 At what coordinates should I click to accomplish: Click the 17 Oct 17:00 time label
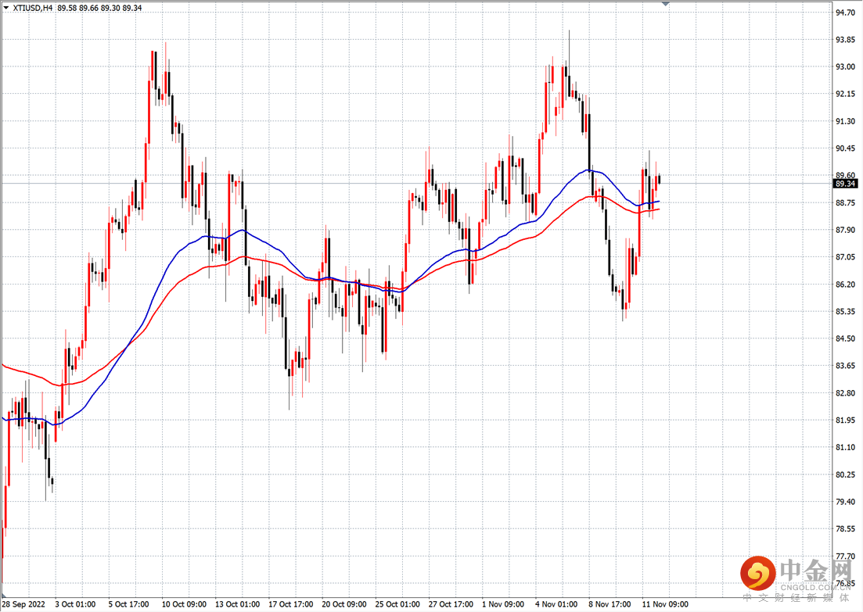pos(290,604)
